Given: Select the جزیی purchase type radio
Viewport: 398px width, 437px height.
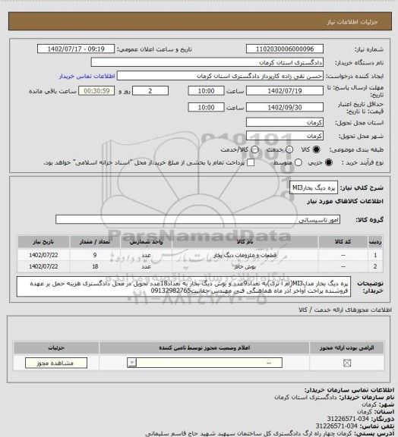Looking at the screenshot, I should [x=329, y=162].
